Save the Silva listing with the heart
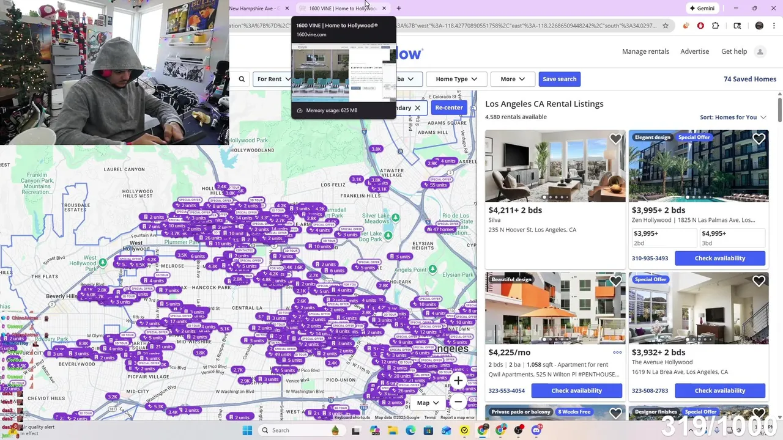The image size is (783, 440). (x=615, y=139)
